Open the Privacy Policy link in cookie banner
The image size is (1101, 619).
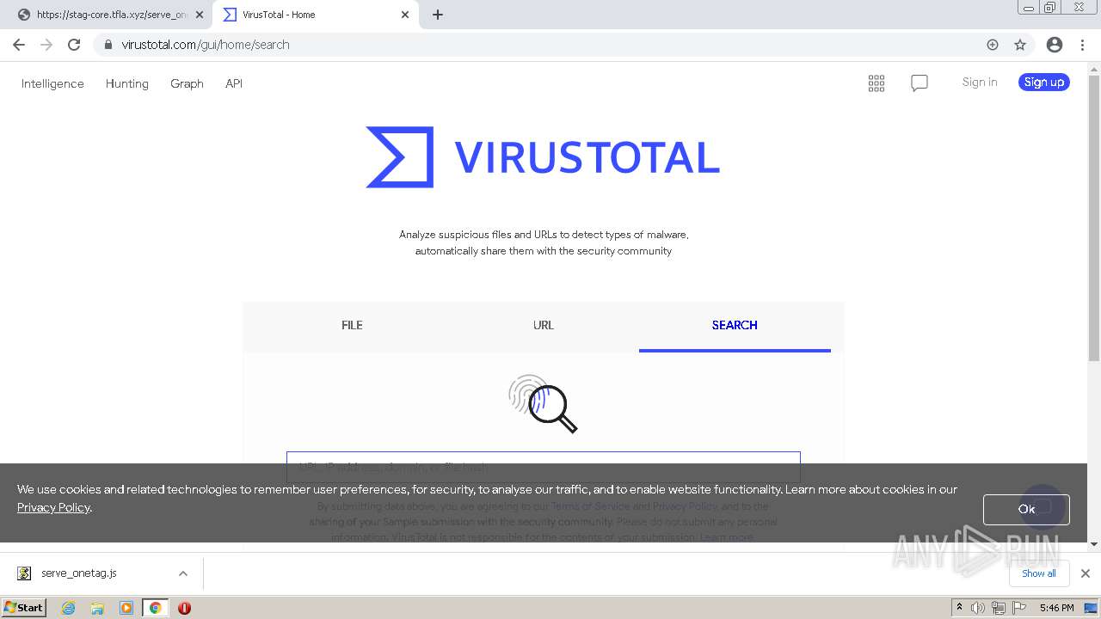(x=53, y=507)
